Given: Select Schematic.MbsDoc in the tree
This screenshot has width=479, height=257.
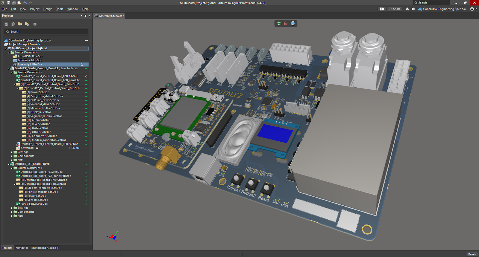Looking at the screenshot, I should (30, 60).
